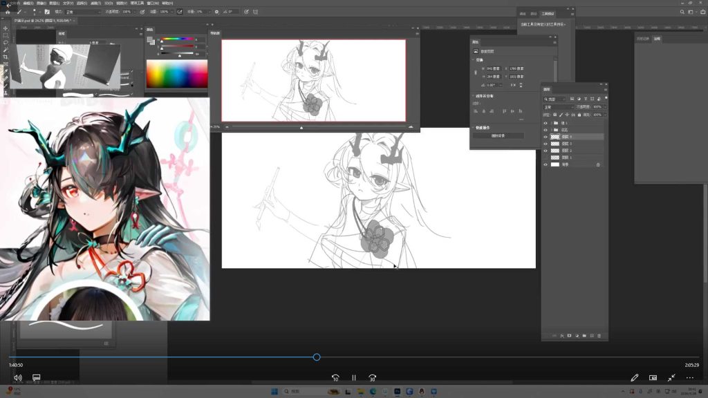Click lock position icon in Layers
The image size is (708, 398).
click(567, 115)
